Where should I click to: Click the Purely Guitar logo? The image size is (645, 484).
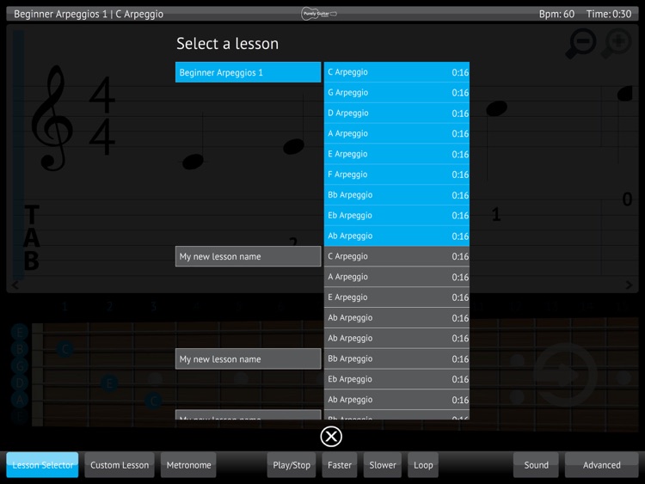[x=319, y=14]
